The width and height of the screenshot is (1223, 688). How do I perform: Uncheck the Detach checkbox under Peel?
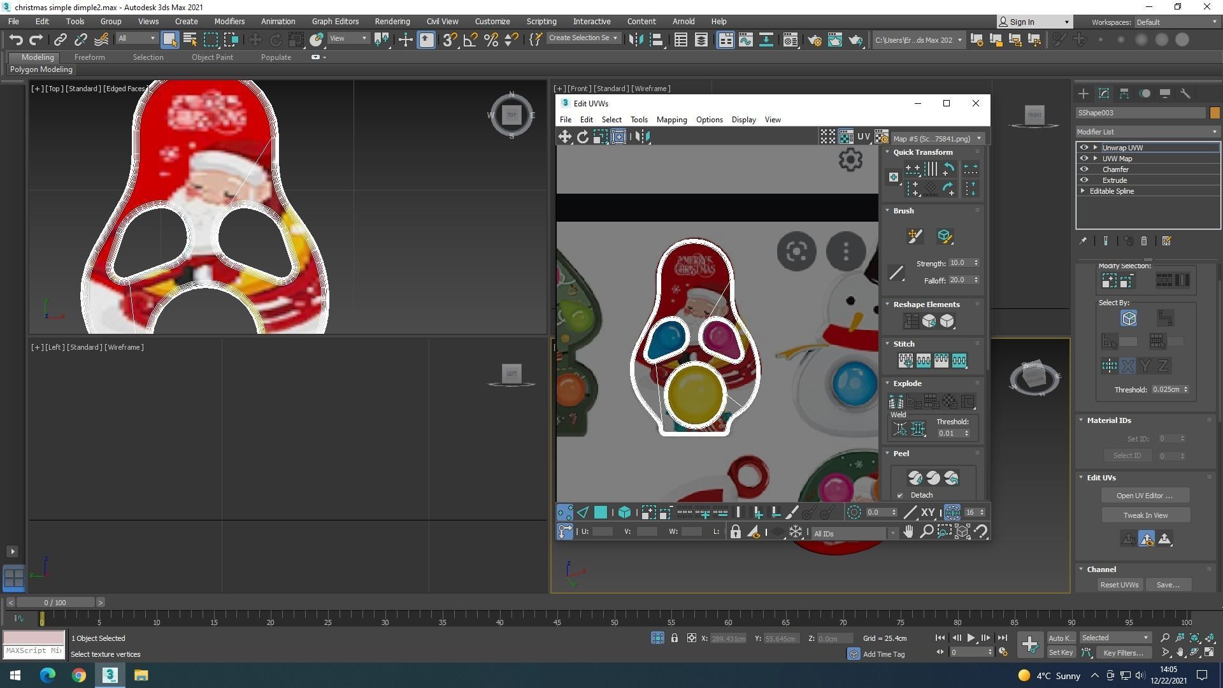click(x=900, y=495)
